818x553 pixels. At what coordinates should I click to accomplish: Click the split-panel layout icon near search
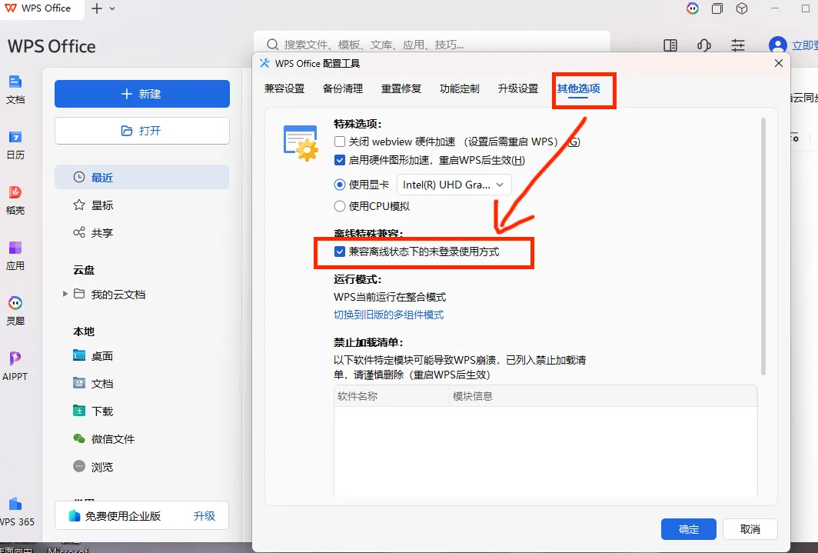pos(670,45)
